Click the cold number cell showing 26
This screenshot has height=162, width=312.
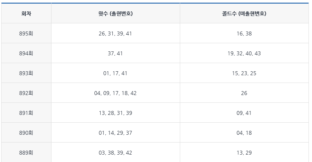click(x=244, y=93)
